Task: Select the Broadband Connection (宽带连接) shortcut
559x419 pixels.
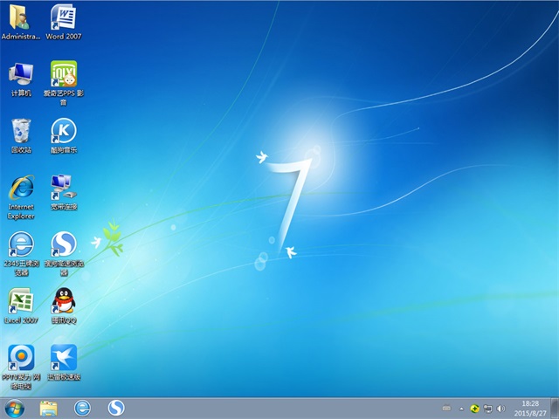Action: (x=63, y=187)
